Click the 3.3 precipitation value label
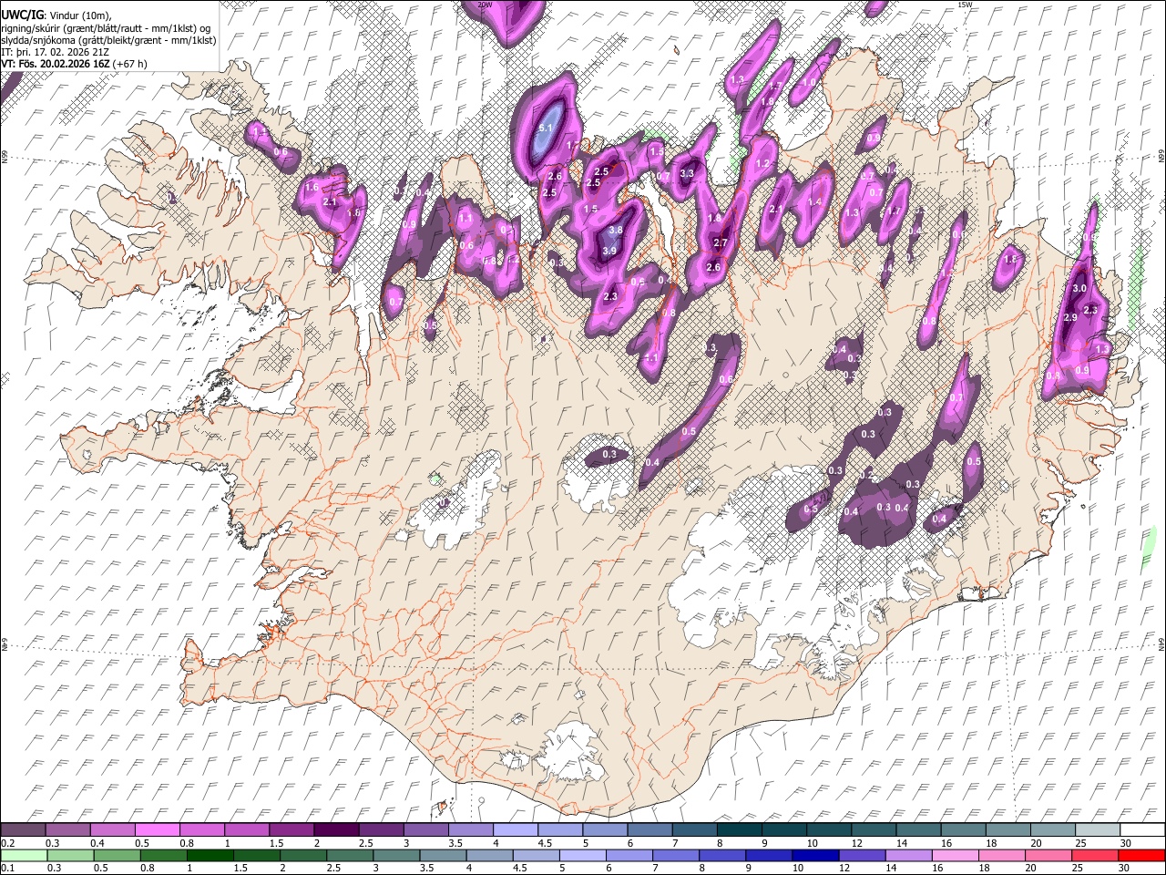The width and height of the screenshot is (1166, 875). point(688,173)
